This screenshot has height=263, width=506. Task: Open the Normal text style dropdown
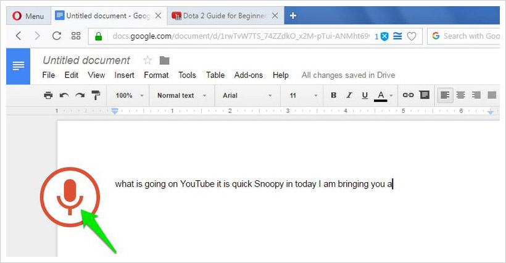click(x=181, y=96)
